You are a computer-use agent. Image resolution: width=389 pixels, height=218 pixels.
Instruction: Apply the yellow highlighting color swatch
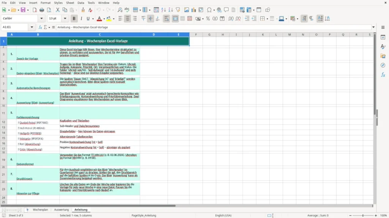(109, 19)
